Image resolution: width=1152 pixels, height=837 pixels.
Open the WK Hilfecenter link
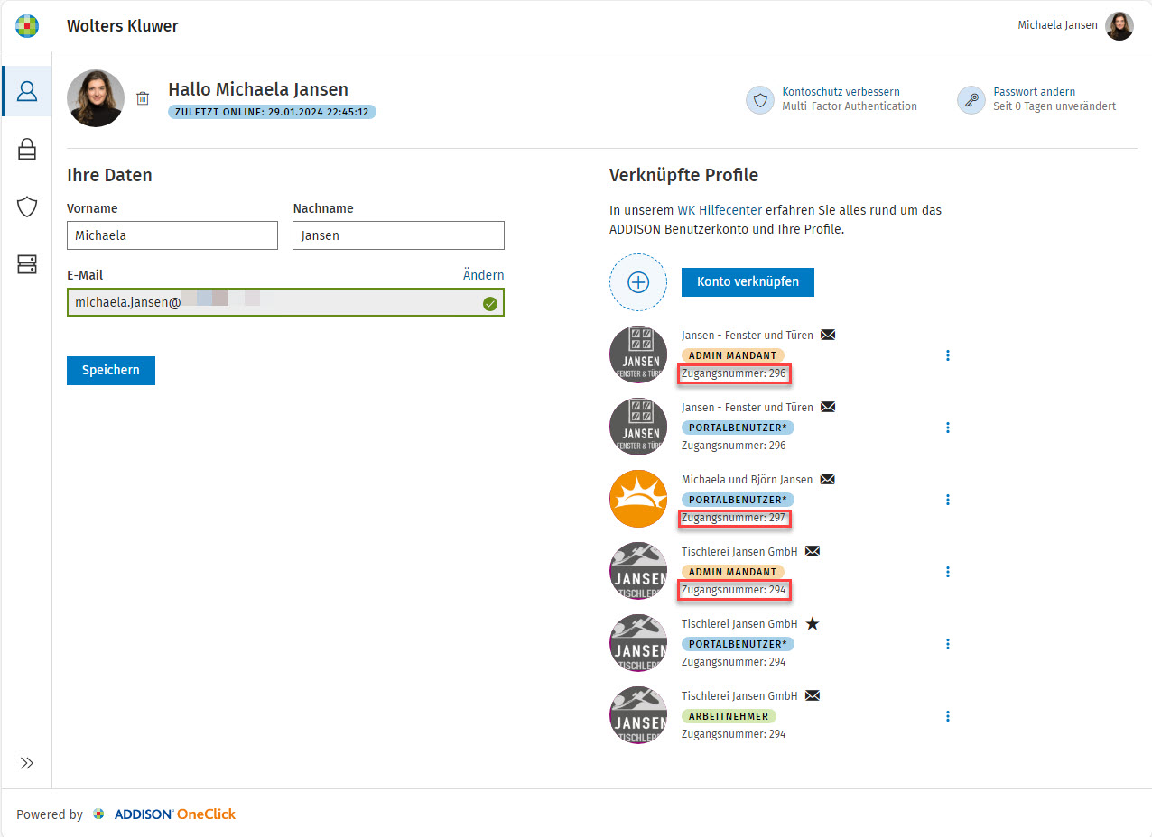pos(719,210)
